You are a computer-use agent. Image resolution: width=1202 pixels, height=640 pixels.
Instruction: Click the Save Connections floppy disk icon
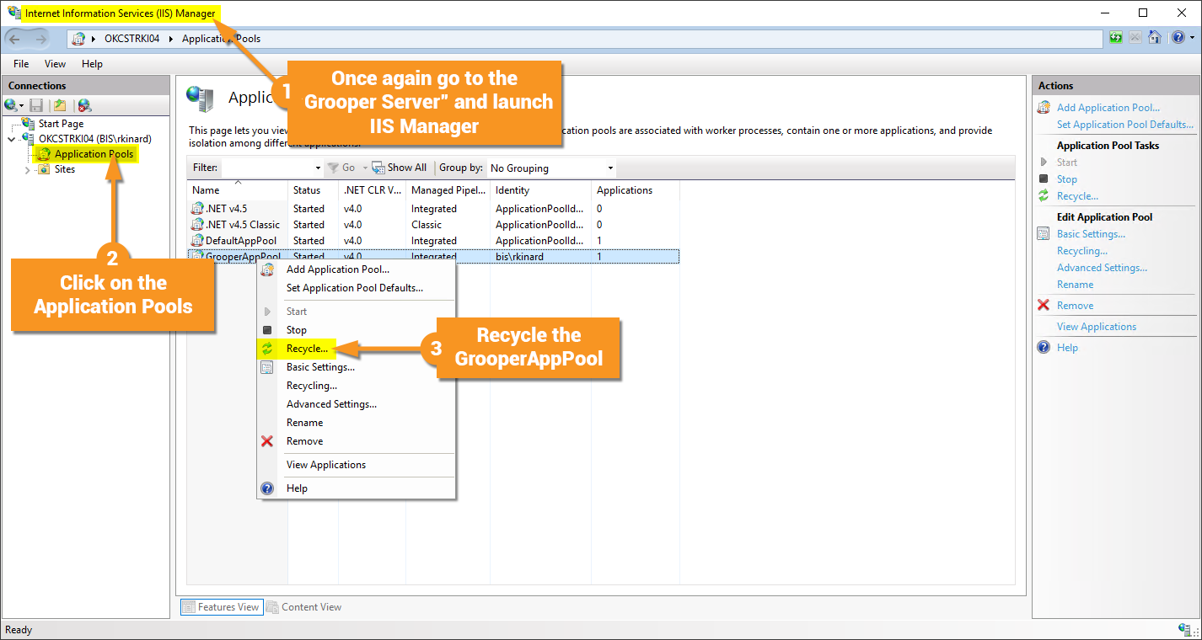tap(36, 105)
